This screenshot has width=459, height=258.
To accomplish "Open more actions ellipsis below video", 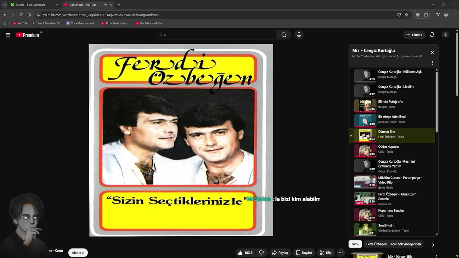I will pos(341,253).
